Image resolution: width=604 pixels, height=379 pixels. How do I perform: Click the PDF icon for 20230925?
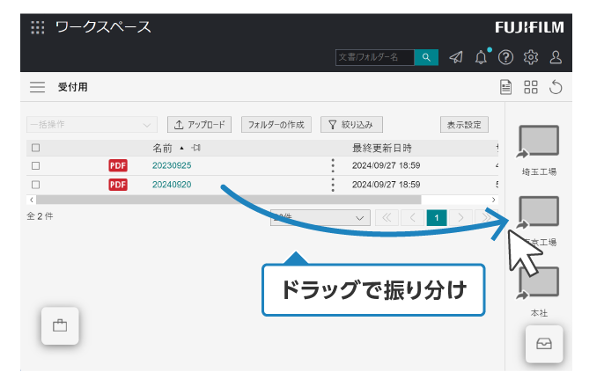[118, 165]
